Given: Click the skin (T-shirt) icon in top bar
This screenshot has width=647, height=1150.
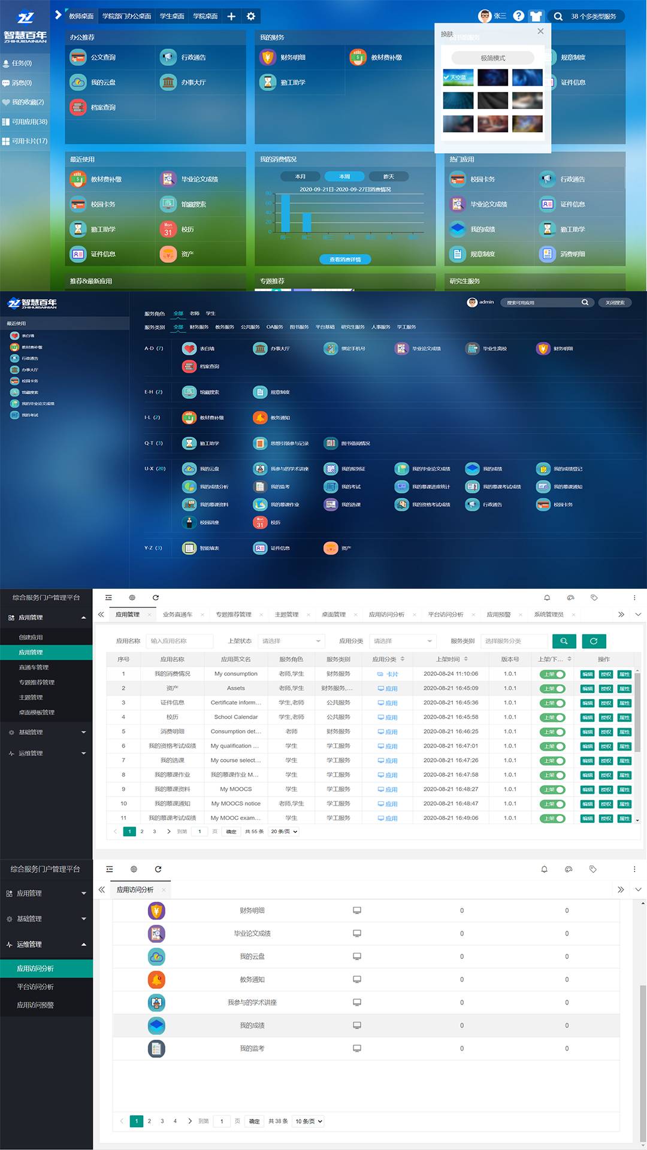Looking at the screenshot, I should tap(536, 16).
